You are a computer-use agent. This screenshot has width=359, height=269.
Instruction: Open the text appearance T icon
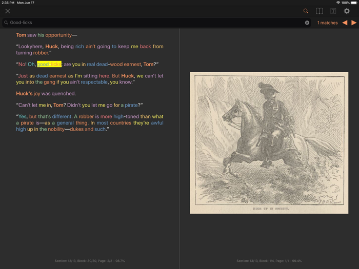coord(333,11)
